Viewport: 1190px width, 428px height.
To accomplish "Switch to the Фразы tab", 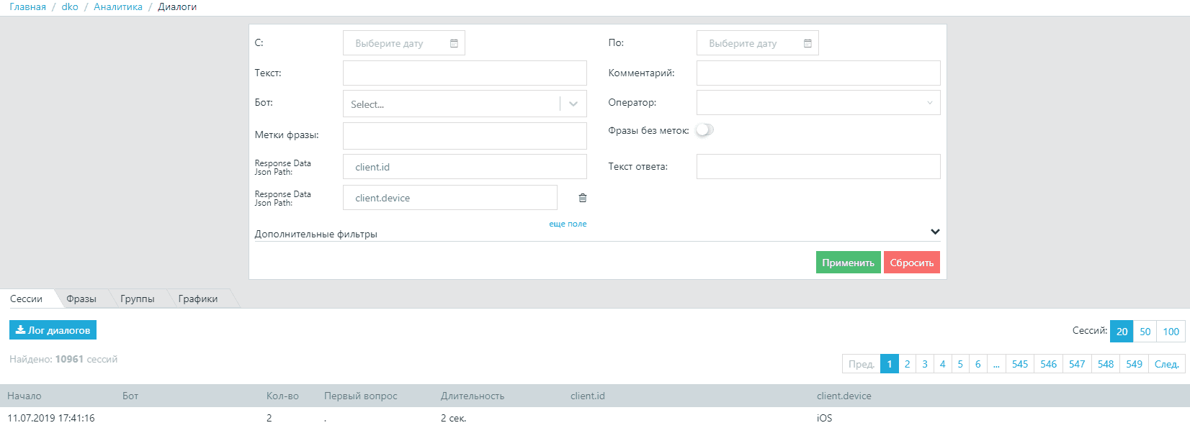I will click(81, 299).
